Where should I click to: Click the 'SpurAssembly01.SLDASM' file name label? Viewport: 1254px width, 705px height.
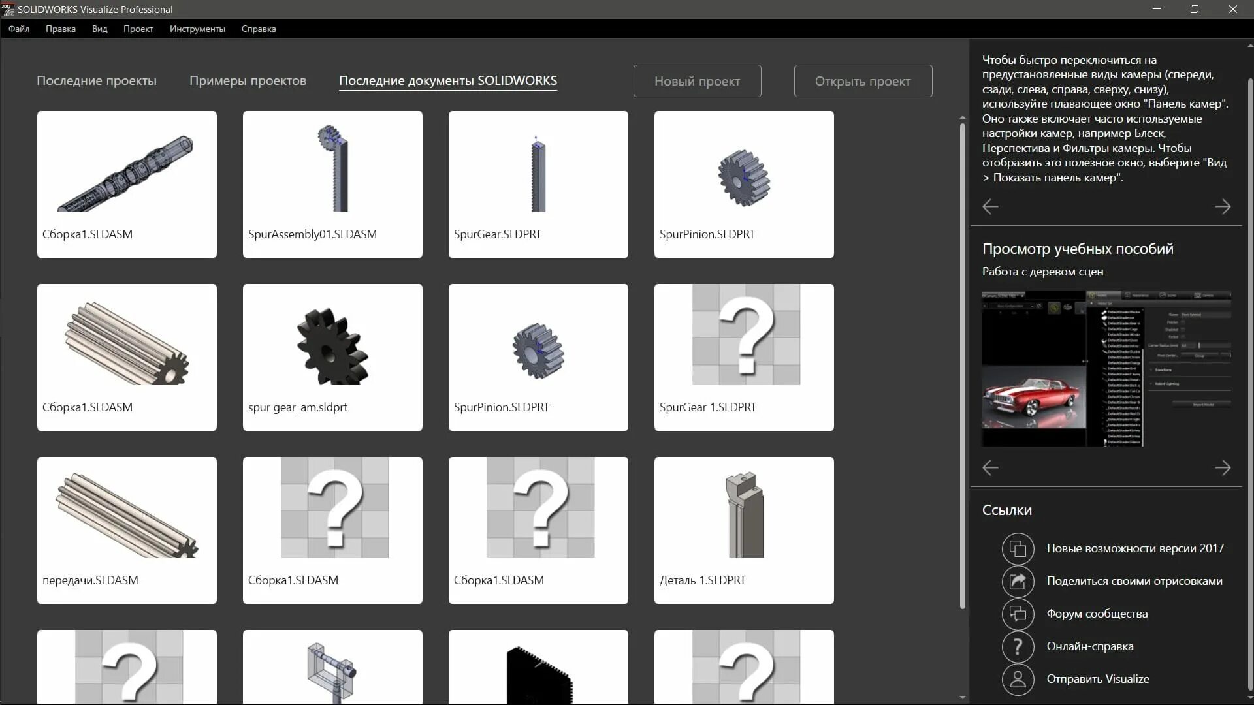tap(312, 234)
